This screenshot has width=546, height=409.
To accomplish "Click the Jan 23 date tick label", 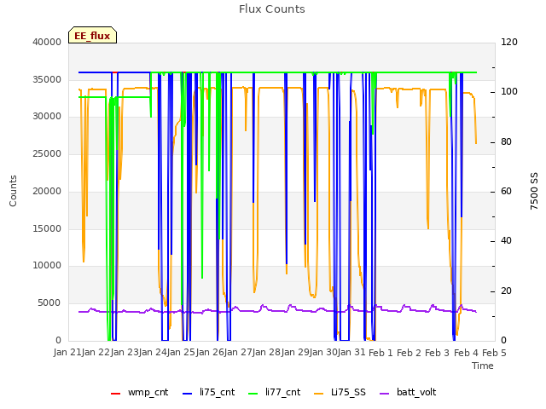I will [125, 352].
